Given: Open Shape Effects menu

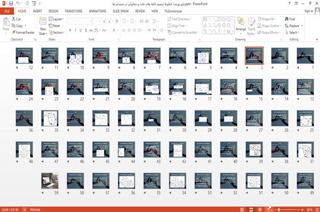Looking at the screenshot, I should [x=269, y=32].
